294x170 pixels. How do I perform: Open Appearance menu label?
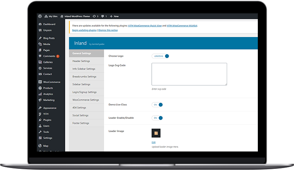pos(50,108)
